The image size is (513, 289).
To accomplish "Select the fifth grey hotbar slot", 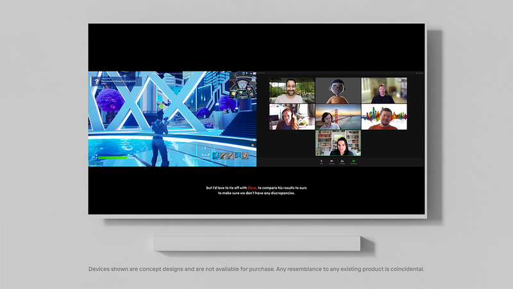I will 245,155.
